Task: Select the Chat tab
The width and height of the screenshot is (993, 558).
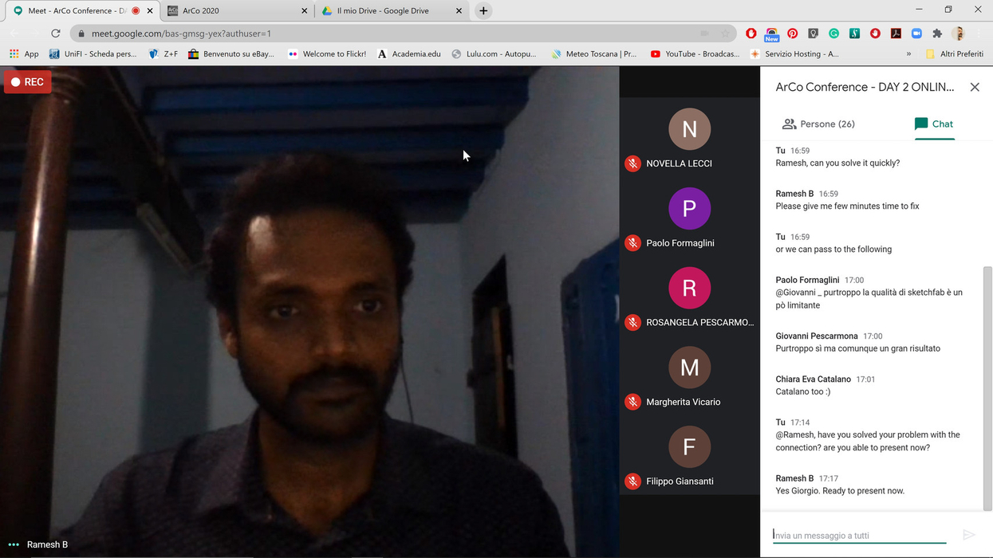Action: 934,124
